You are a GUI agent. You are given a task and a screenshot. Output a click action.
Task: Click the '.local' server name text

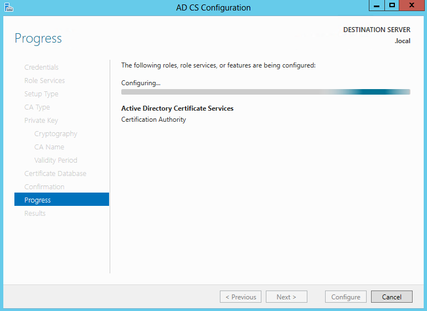(x=403, y=41)
